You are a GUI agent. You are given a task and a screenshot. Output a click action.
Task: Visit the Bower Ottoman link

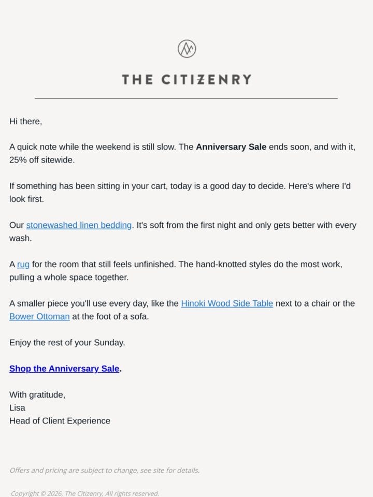(39, 316)
